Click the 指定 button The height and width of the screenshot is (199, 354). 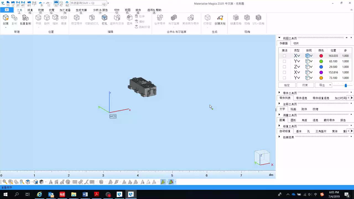tap(287, 85)
